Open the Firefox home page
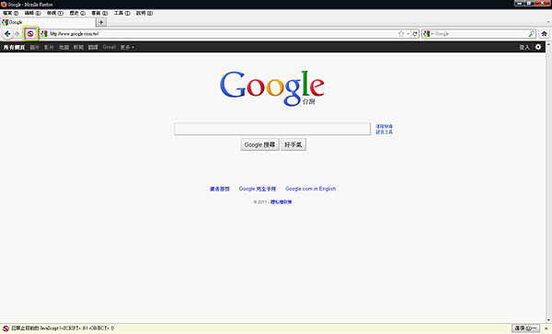The width and height of the screenshot is (552, 334). click(x=545, y=34)
